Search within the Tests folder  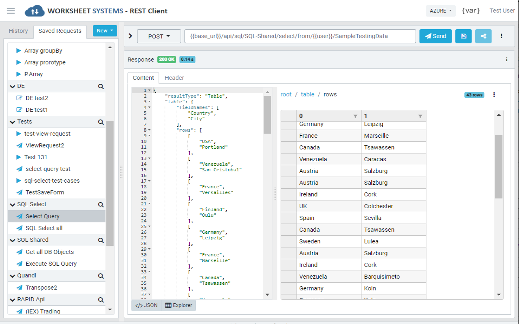[x=101, y=122]
